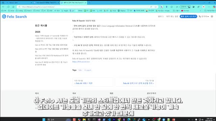
Task: Open browser profile avatar
Action: click(x=204, y=7)
